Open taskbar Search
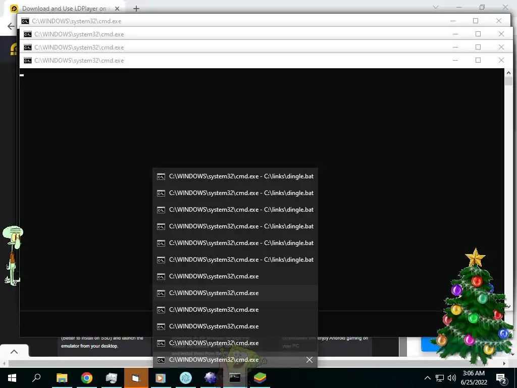517x388 pixels. (36, 378)
